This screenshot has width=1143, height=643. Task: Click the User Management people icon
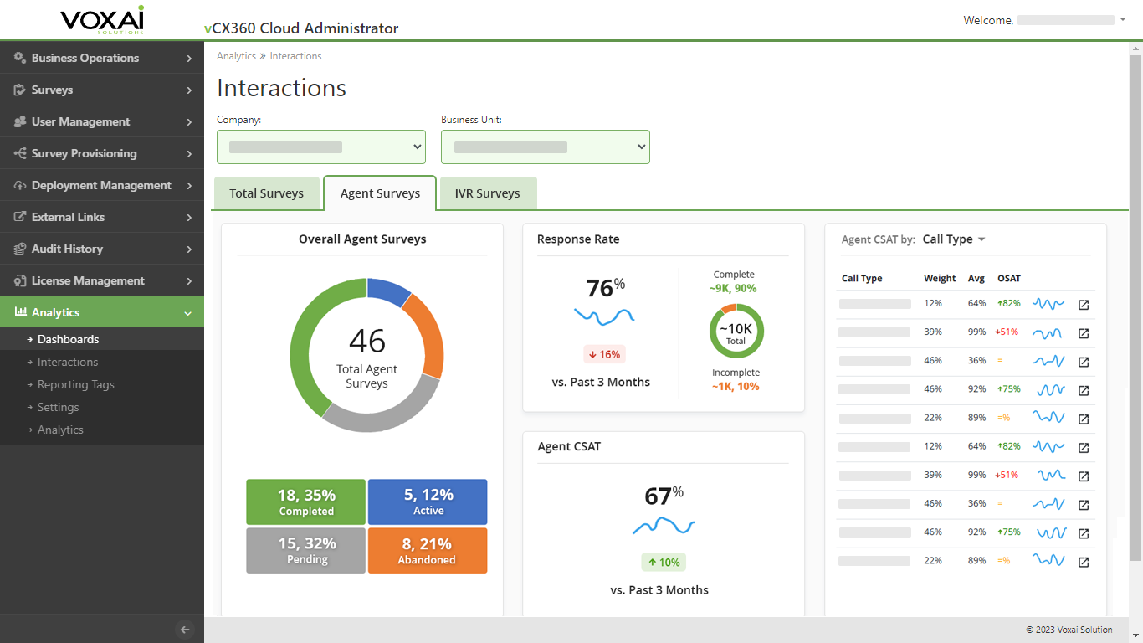pyautogui.click(x=20, y=121)
